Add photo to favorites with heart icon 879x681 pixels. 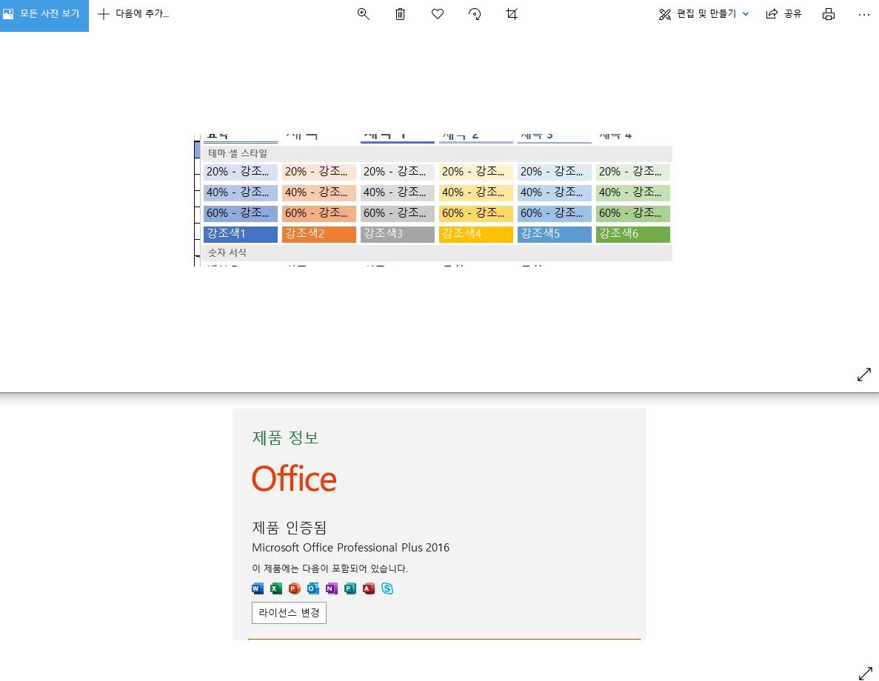pyautogui.click(x=438, y=14)
